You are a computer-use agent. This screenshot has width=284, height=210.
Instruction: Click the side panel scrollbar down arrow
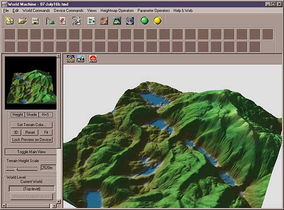[58, 202]
